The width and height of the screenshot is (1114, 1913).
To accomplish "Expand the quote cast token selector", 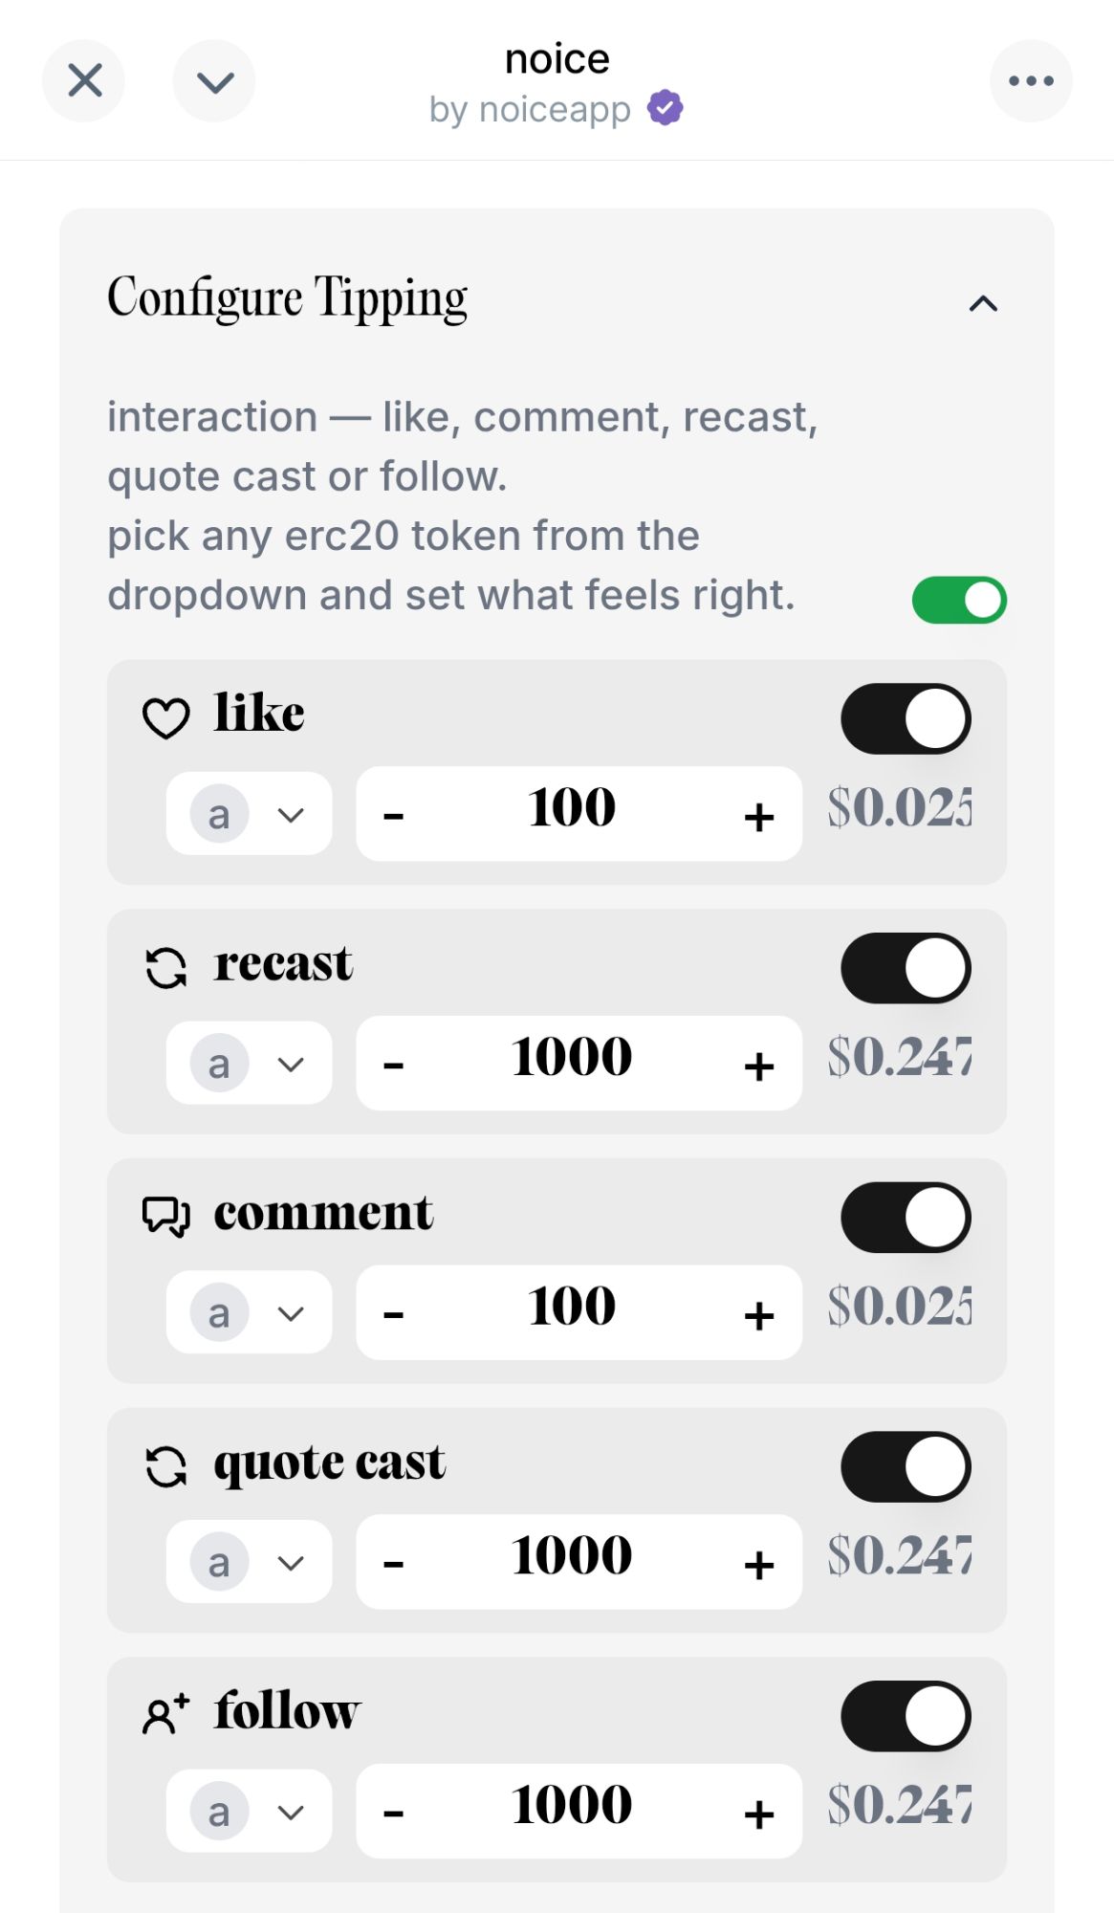I will (x=249, y=1562).
